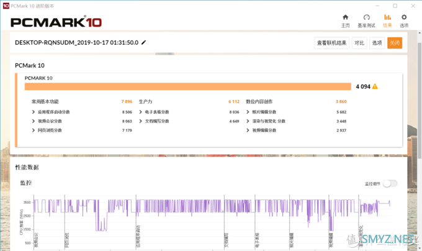Click the score value 2 937

(341, 130)
